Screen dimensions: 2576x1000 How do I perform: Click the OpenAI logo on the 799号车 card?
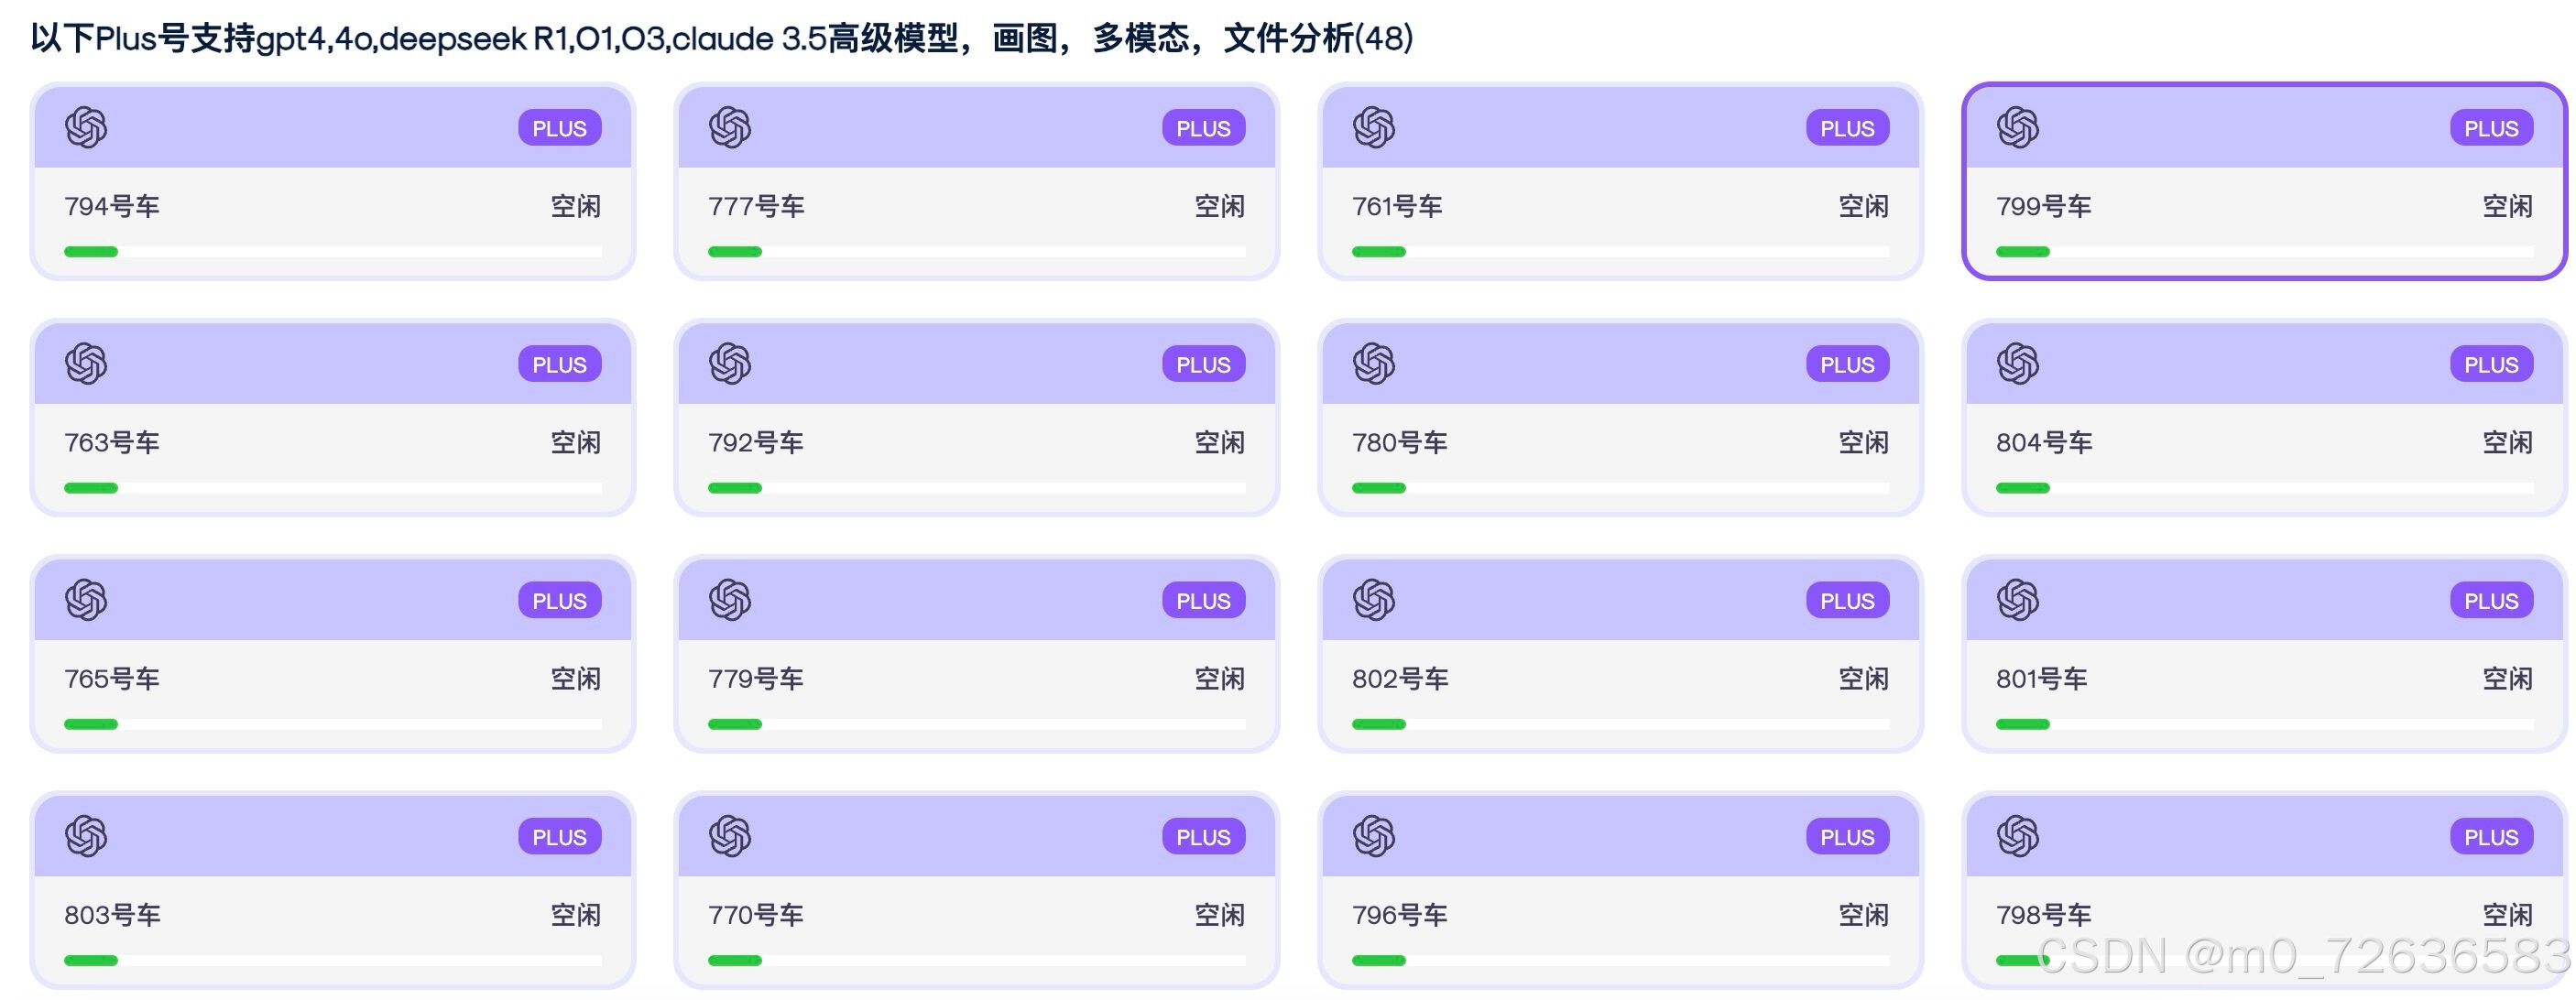pyautogui.click(x=2018, y=128)
